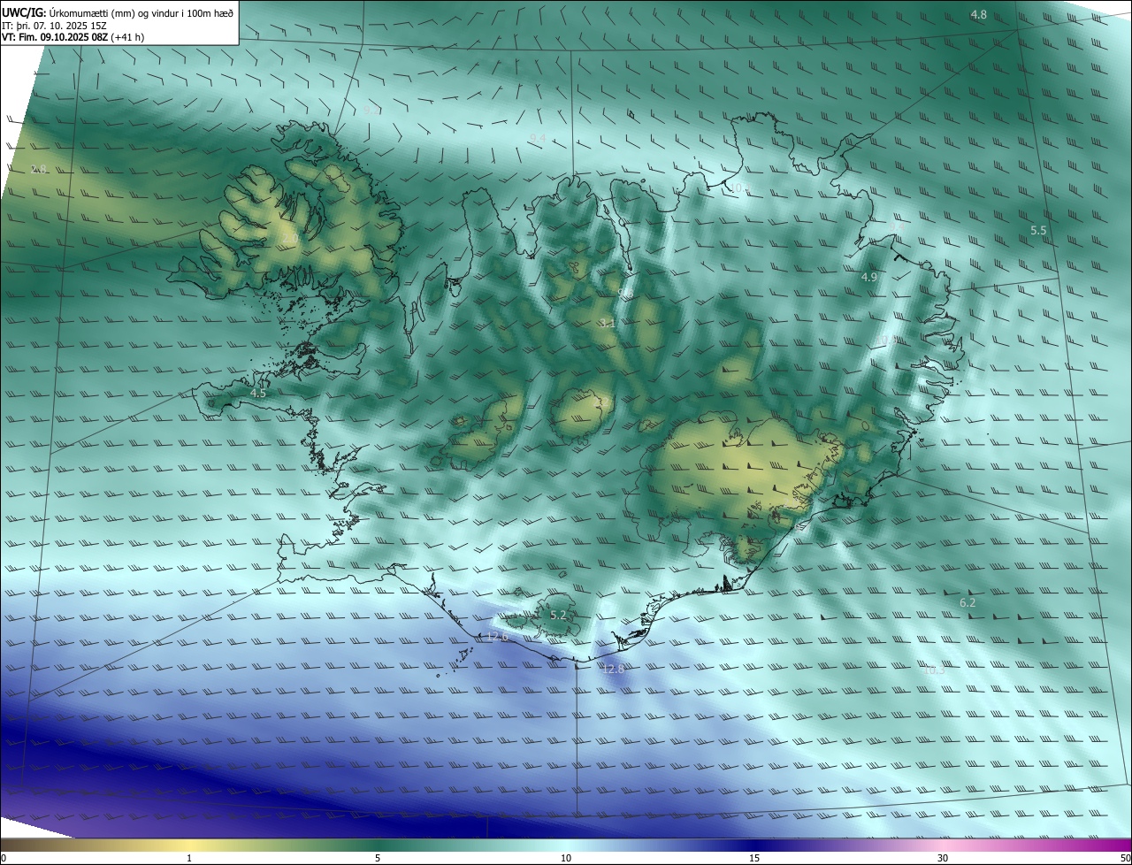Image resolution: width=1132 pixels, height=865 pixels.
Task: Click the 6.2 value label
Action: click(968, 603)
